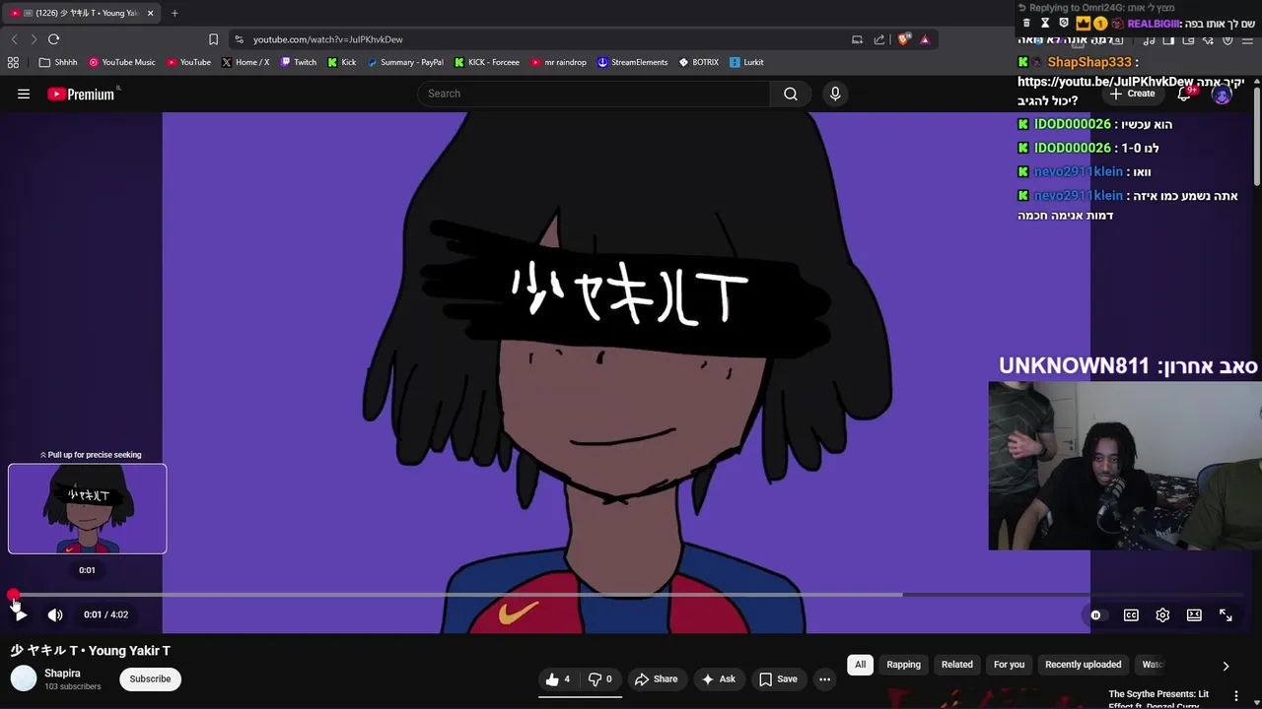Switch to theater mode
This screenshot has height=709, width=1262.
click(1194, 614)
